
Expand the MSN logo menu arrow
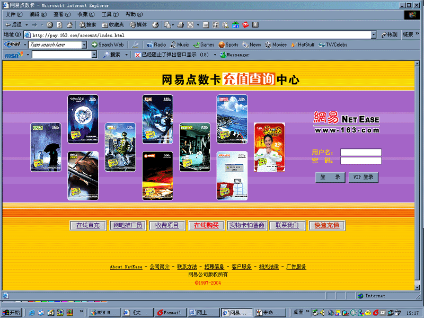coord(28,55)
